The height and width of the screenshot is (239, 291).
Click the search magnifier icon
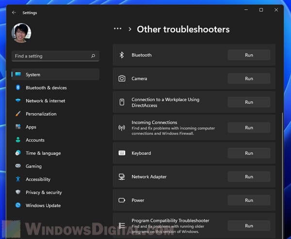click(93, 56)
